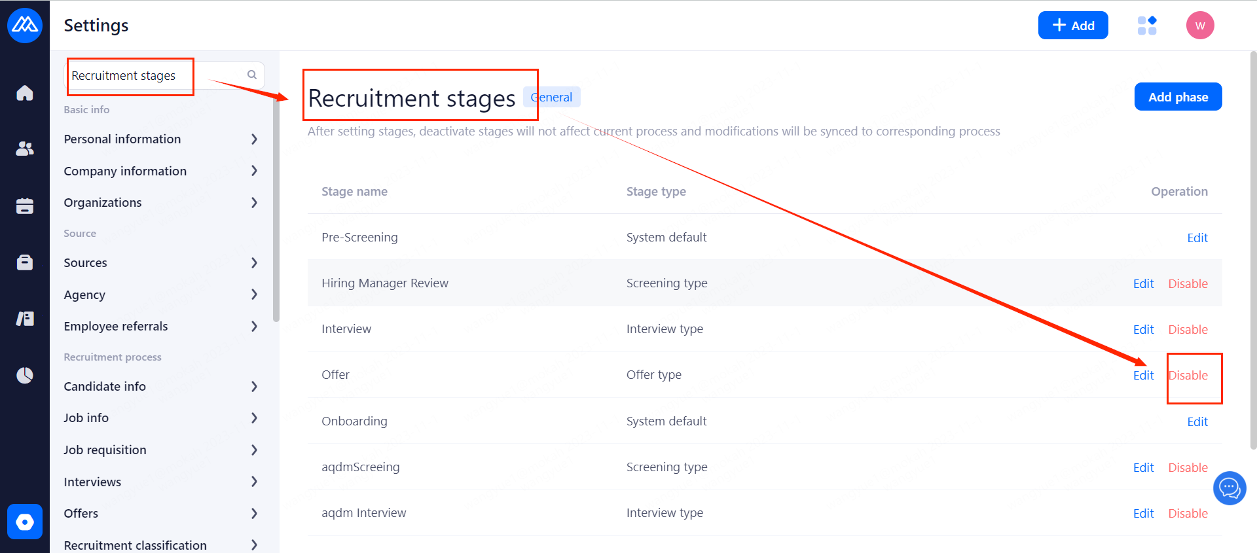The image size is (1257, 553).
Task: Open the apps grid icon in header
Action: tap(1147, 26)
